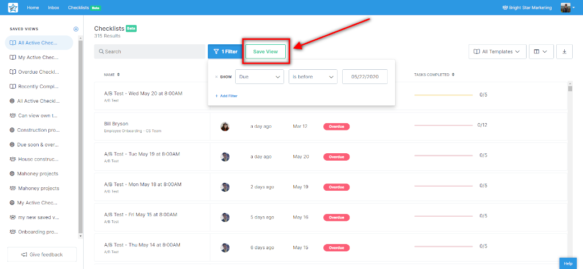This screenshot has width=583, height=269.
Task: Click the Give feedback button
Action: pos(42,255)
